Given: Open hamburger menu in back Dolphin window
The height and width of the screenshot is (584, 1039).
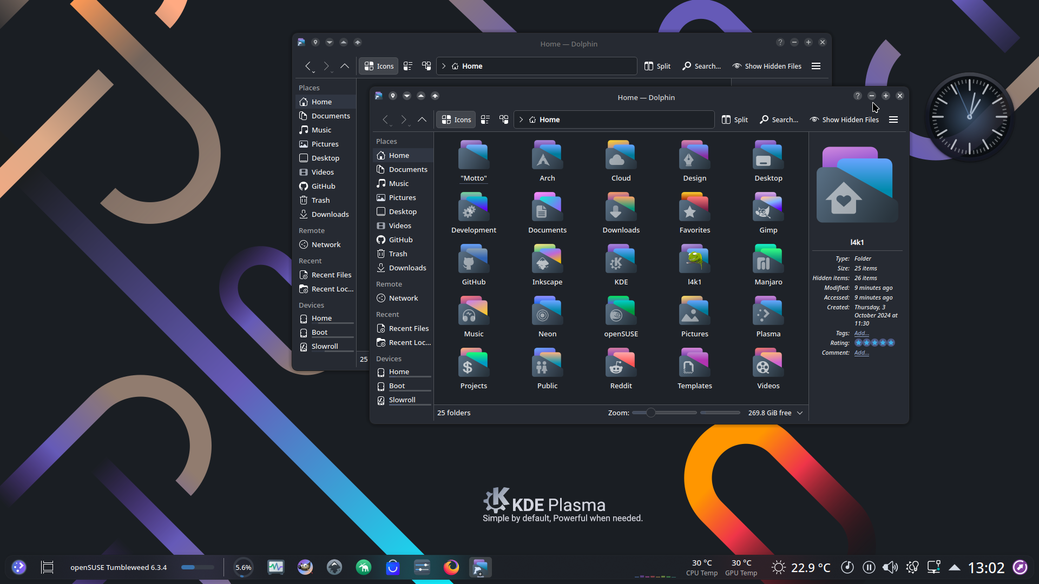Looking at the screenshot, I should [816, 66].
